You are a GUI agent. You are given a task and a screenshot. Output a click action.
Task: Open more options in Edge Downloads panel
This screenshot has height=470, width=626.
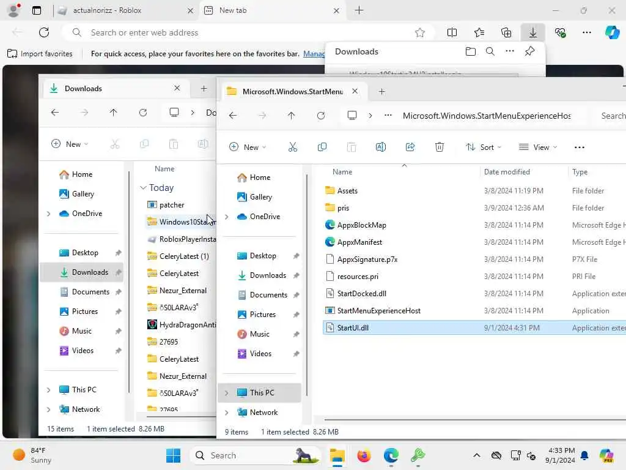509,51
